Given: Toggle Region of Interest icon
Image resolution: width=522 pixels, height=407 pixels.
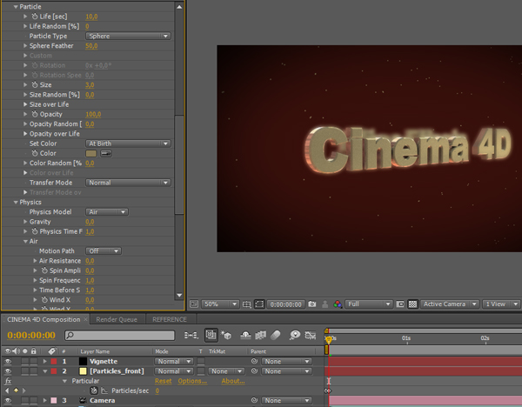Looking at the screenshot, I should [400, 304].
